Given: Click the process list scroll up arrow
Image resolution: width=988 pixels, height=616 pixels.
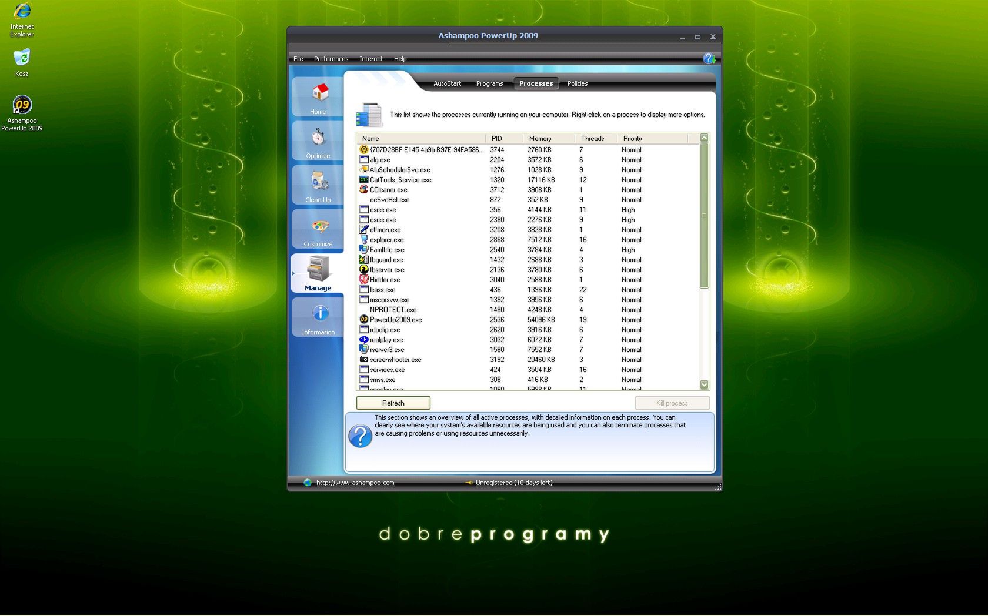Looking at the screenshot, I should point(705,138).
